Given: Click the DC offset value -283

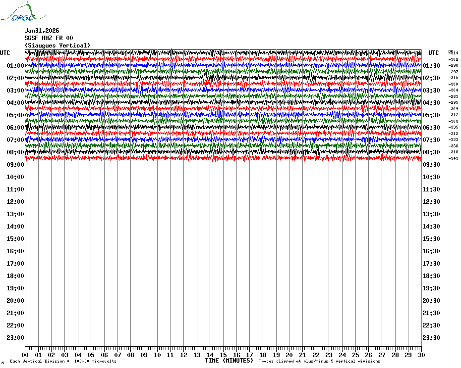Looking at the screenshot, I should pos(454,96).
